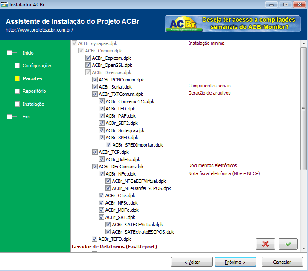Uncheck ACBr_Convenio115.dpk checkbox
This screenshot has width=308, height=271.
pyautogui.click(x=102, y=101)
